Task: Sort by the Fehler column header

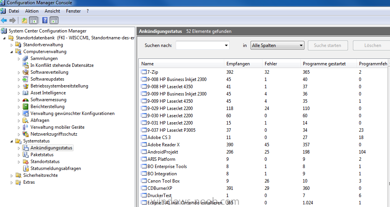Action: (281, 64)
